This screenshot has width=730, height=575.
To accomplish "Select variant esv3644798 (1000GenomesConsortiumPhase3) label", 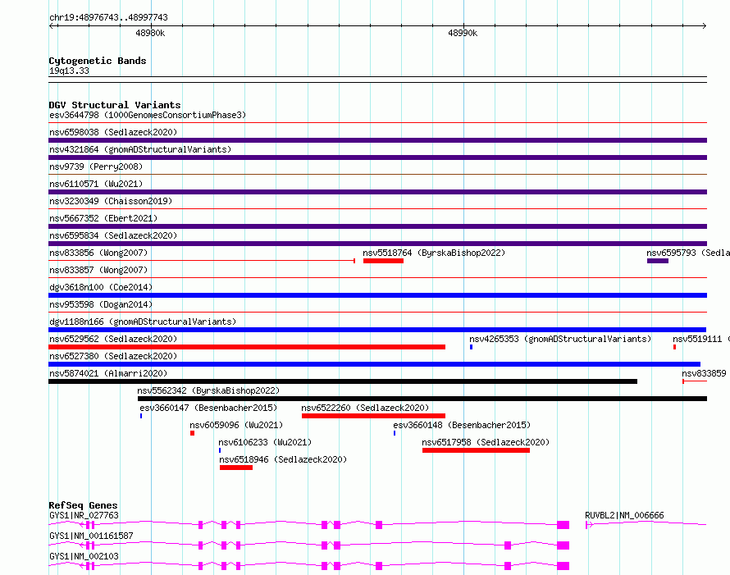I will point(148,115).
